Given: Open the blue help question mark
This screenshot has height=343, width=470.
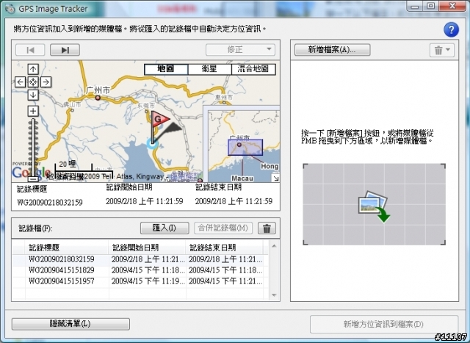Looking at the screenshot, I should tap(451, 29).
